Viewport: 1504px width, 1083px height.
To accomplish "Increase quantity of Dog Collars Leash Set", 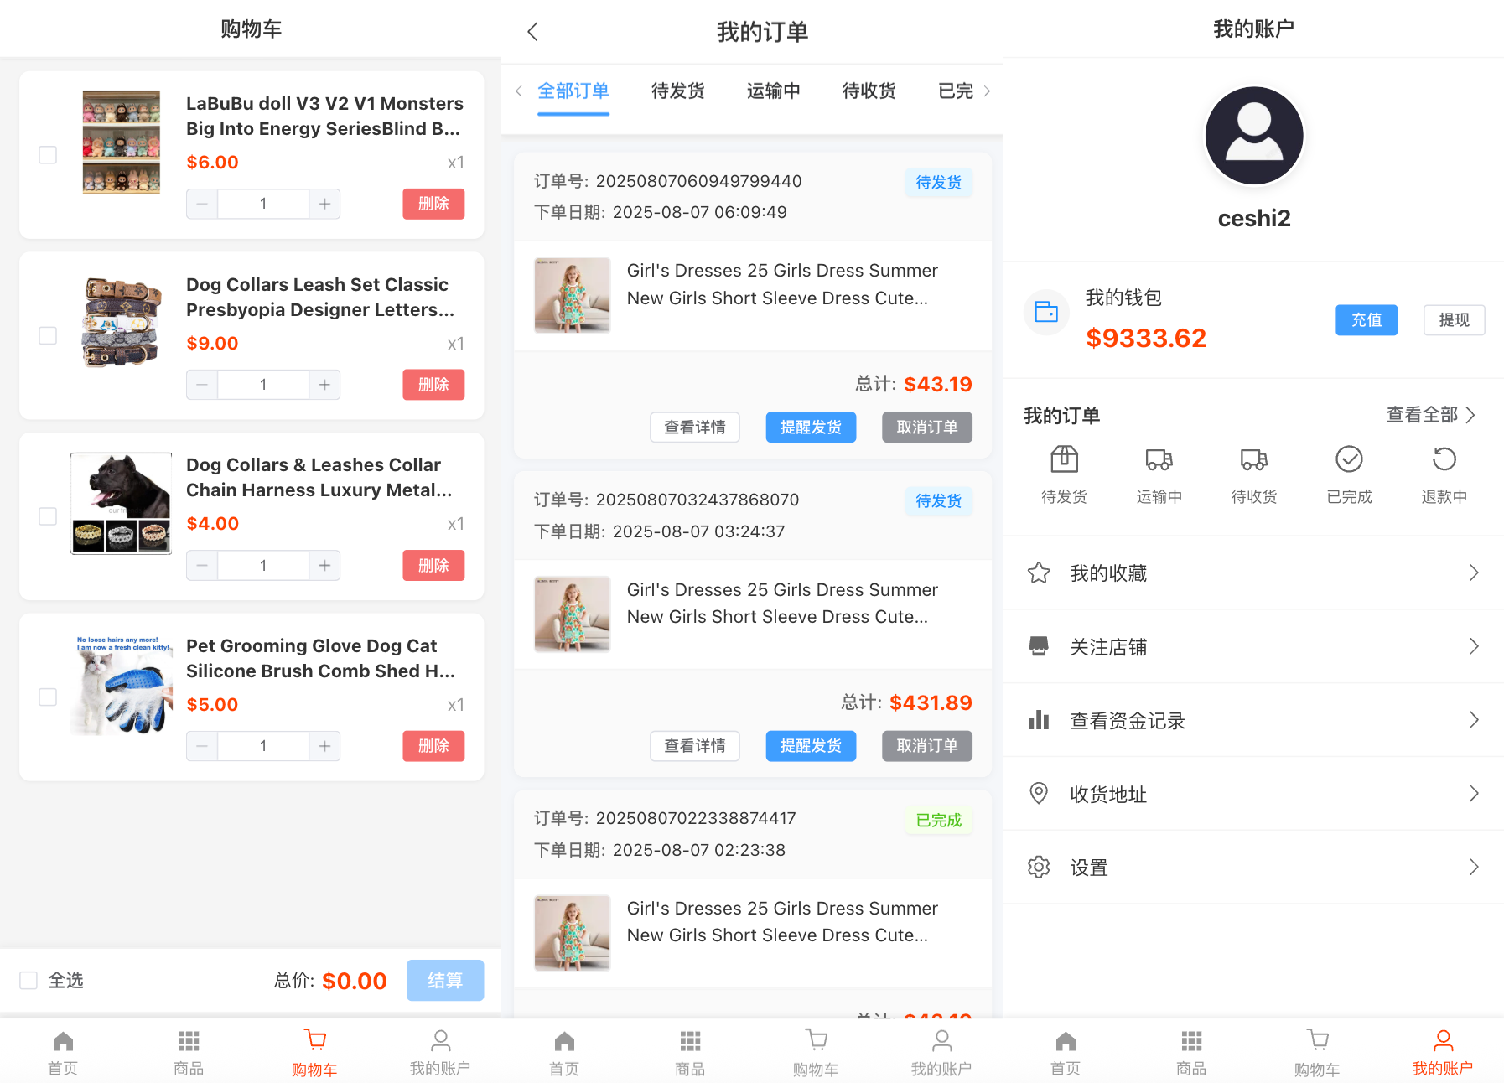I will coord(324,385).
